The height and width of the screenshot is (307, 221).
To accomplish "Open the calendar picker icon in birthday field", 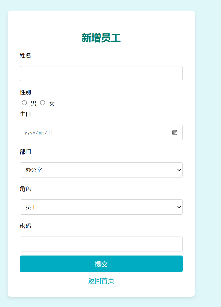I will (x=175, y=133).
